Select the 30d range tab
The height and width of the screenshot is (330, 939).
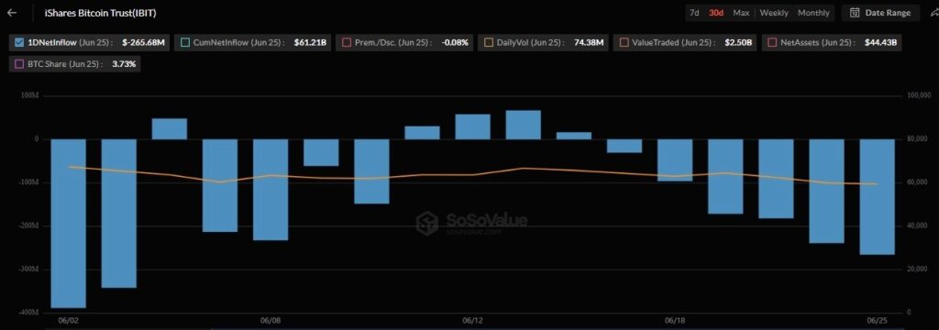click(x=715, y=13)
